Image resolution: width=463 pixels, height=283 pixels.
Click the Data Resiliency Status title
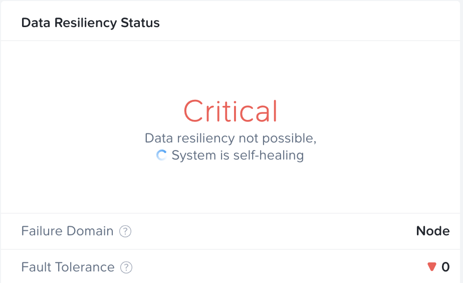tap(90, 23)
